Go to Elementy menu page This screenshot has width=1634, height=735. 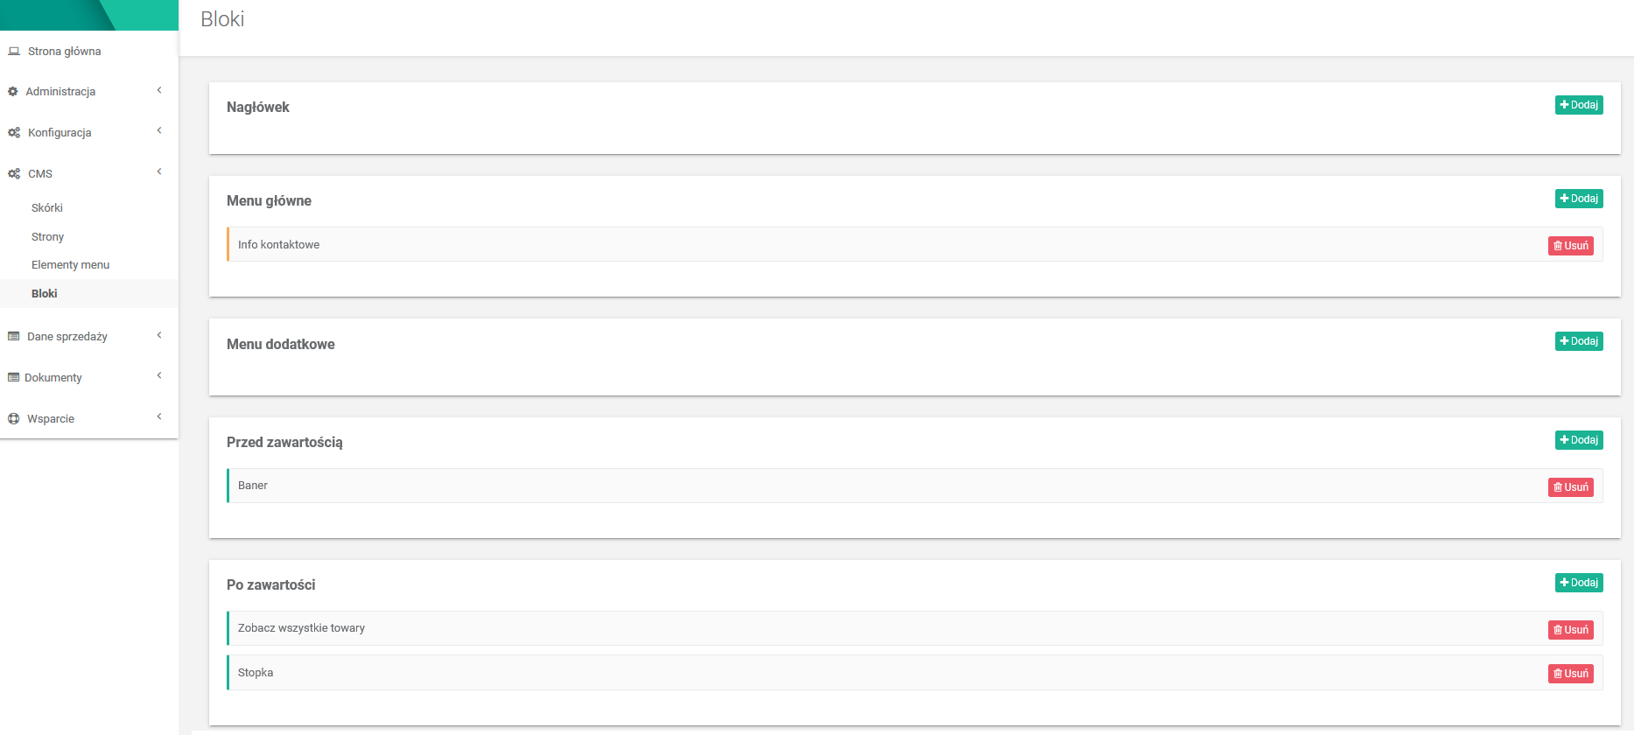[71, 265]
